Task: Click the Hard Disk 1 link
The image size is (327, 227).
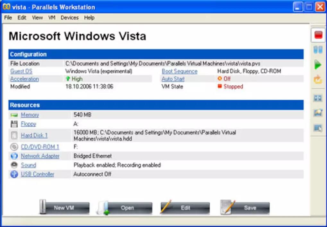Action: point(34,135)
